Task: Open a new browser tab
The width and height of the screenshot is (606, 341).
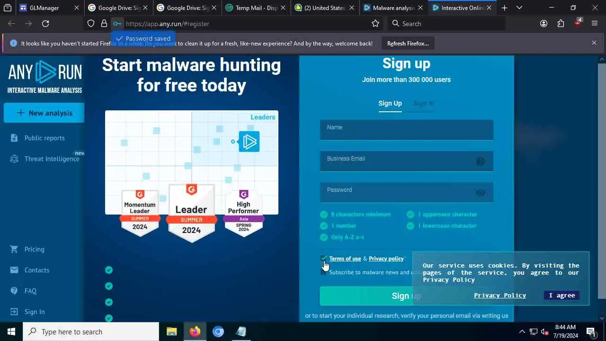Action: [504, 8]
